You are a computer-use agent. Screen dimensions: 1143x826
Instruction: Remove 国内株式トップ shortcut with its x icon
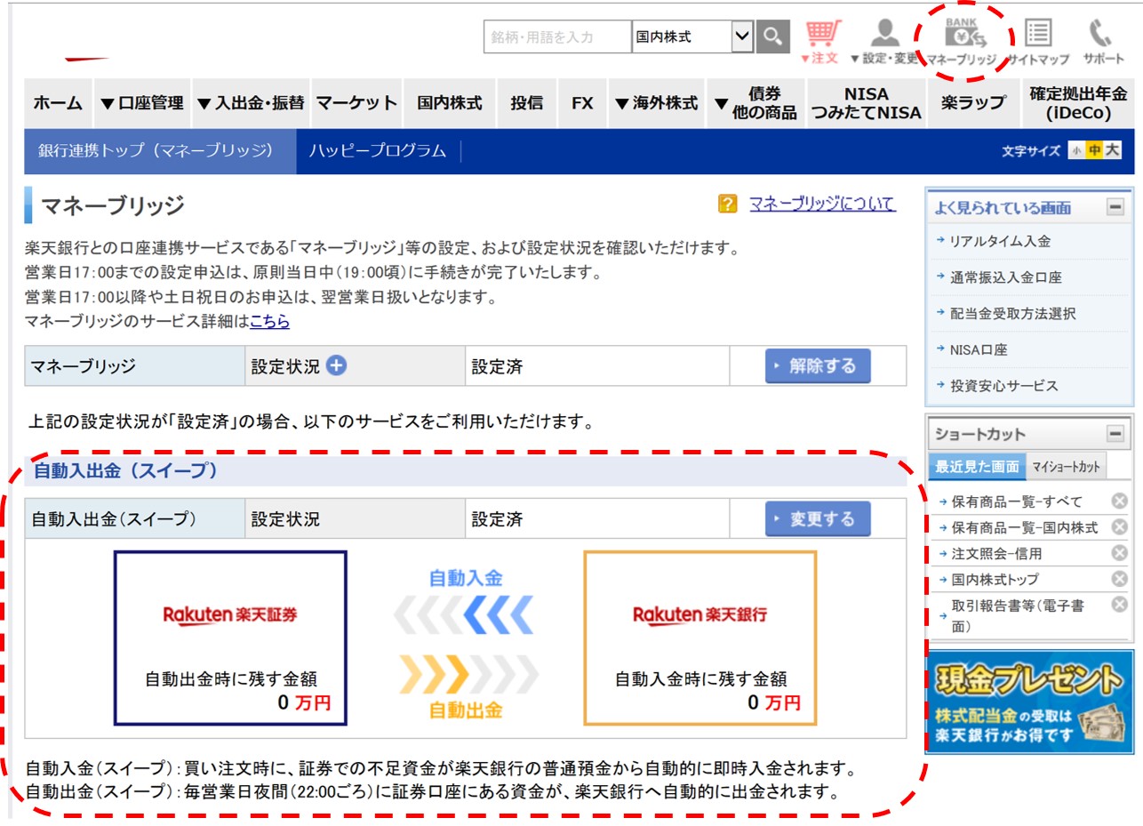pyautogui.click(x=1120, y=579)
